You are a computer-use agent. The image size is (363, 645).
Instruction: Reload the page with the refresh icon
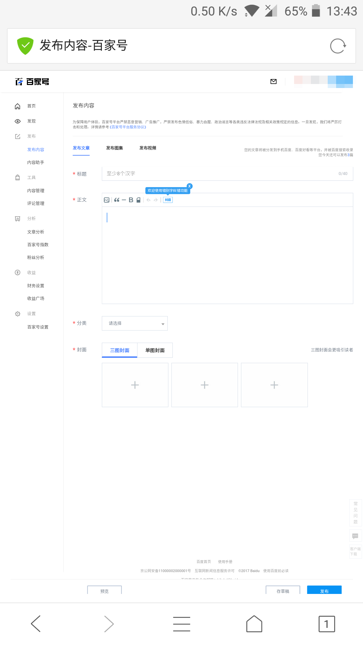[338, 46]
